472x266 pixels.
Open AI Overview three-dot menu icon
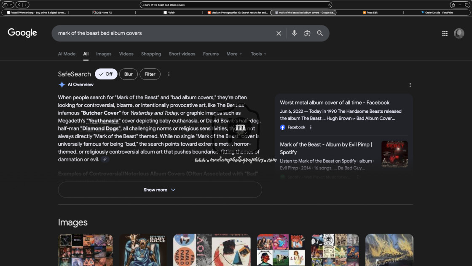[x=410, y=85]
